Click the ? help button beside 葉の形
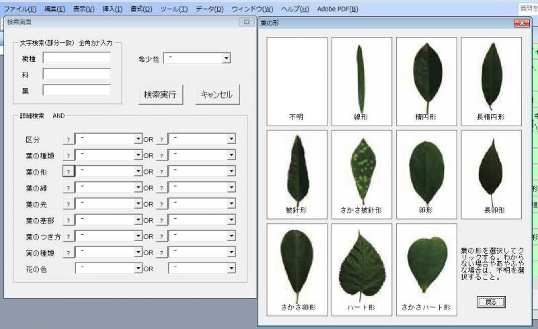 pyautogui.click(x=68, y=171)
